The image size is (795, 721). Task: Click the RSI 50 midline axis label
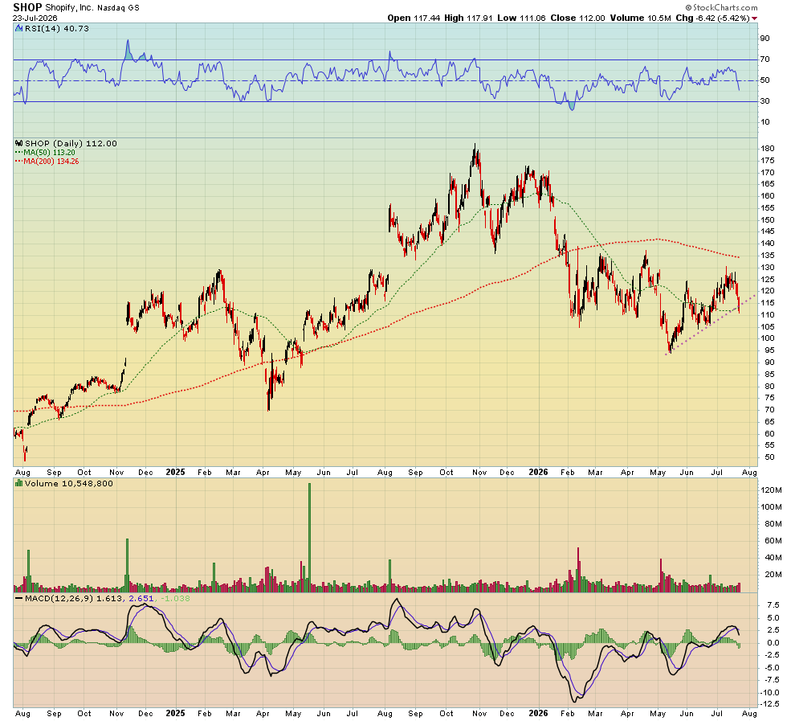[x=764, y=80]
